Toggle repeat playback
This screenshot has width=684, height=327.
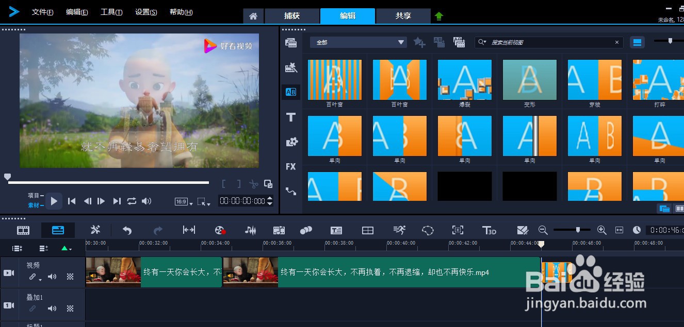(x=132, y=201)
